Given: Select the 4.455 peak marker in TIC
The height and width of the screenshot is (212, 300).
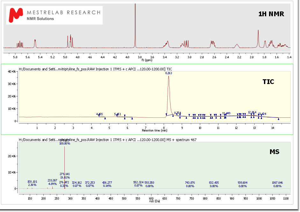Looking at the screenshot, I should [99, 114].
